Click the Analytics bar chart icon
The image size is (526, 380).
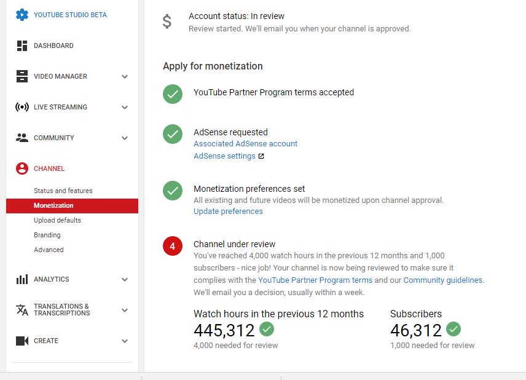(x=22, y=279)
